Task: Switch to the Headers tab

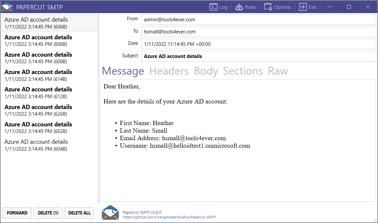Action: point(169,71)
